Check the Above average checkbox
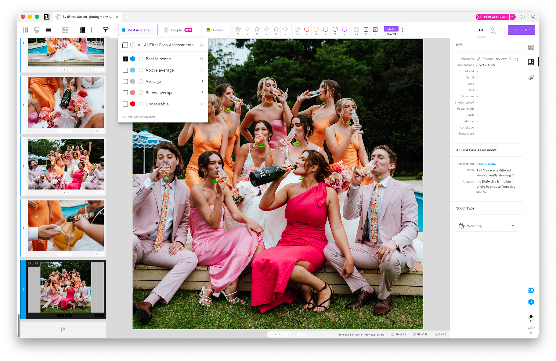Viewport: 556px width, 361px height. point(125,70)
